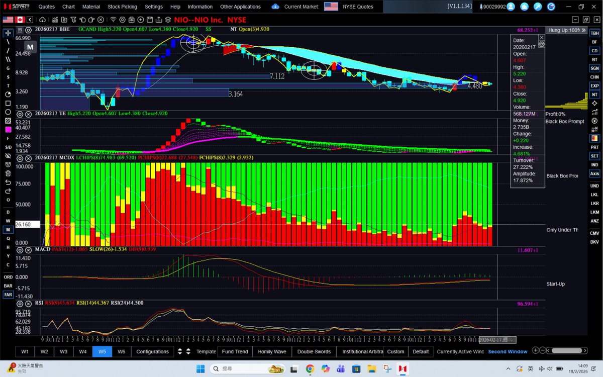Enable the TBH indicator in right sidebar
Viewport: 603px width, 377px height.
coord(594,33)
